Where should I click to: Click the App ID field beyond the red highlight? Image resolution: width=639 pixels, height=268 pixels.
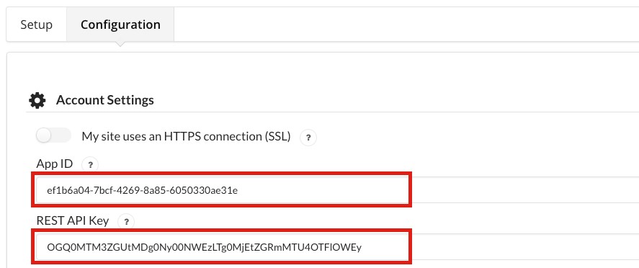click(x=525, y=189)
